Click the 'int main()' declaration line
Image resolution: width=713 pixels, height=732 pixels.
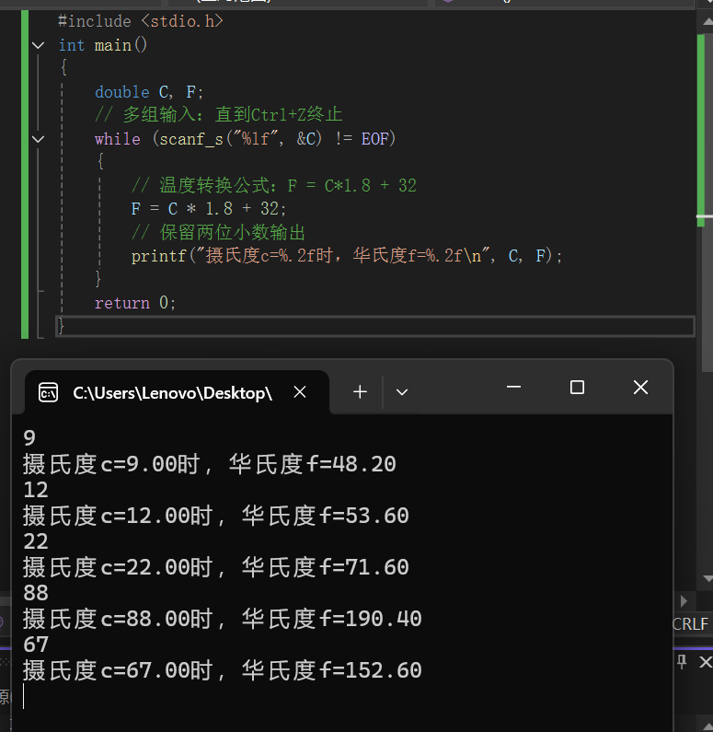[x=103, y=45]
